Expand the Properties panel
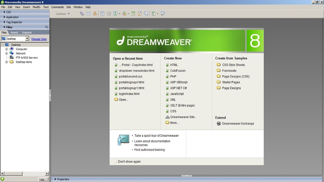 click(x=55, y=179)
